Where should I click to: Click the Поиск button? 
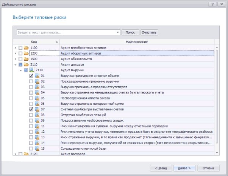(x=130, y=32)
